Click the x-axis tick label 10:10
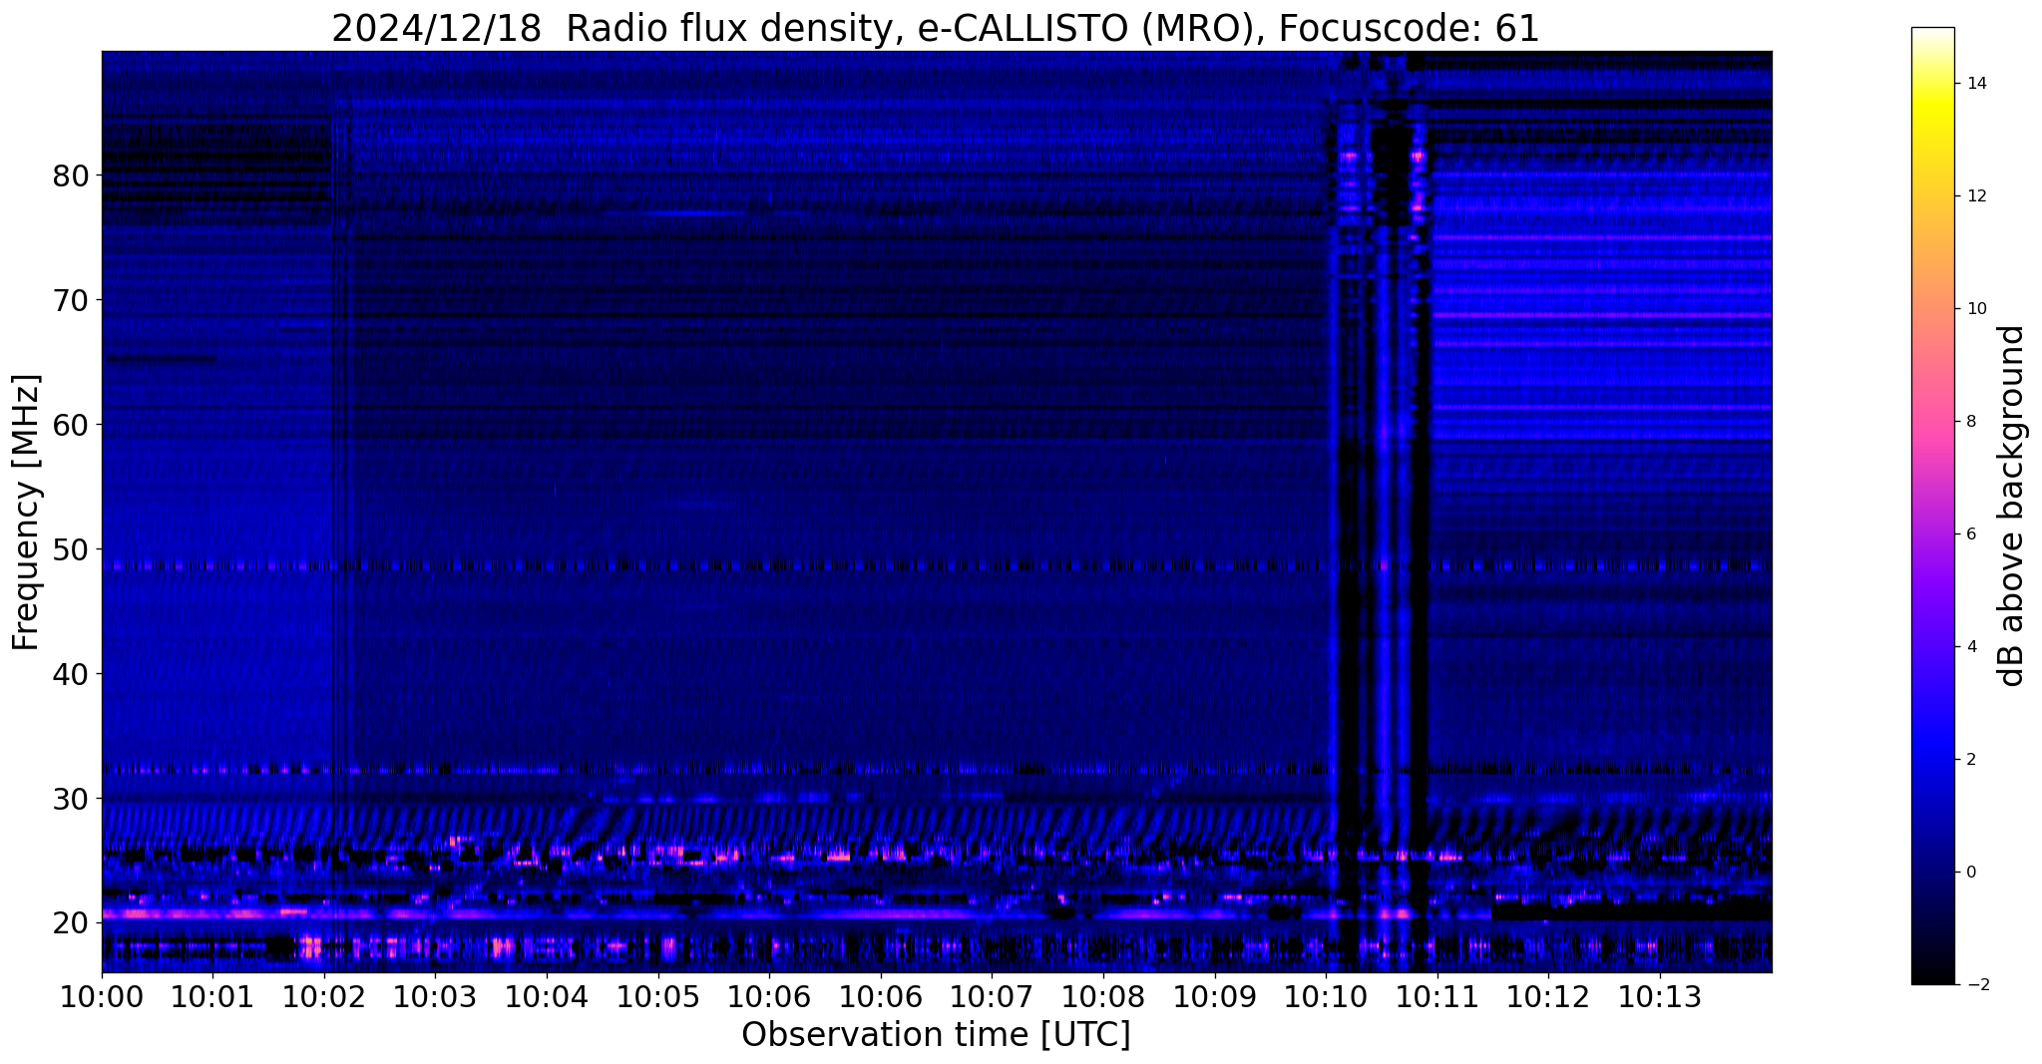This screenshot has width=2042, height=1064. (x=1327, y=997)
